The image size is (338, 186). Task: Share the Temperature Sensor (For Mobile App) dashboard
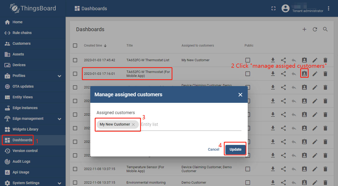(283, 169)
